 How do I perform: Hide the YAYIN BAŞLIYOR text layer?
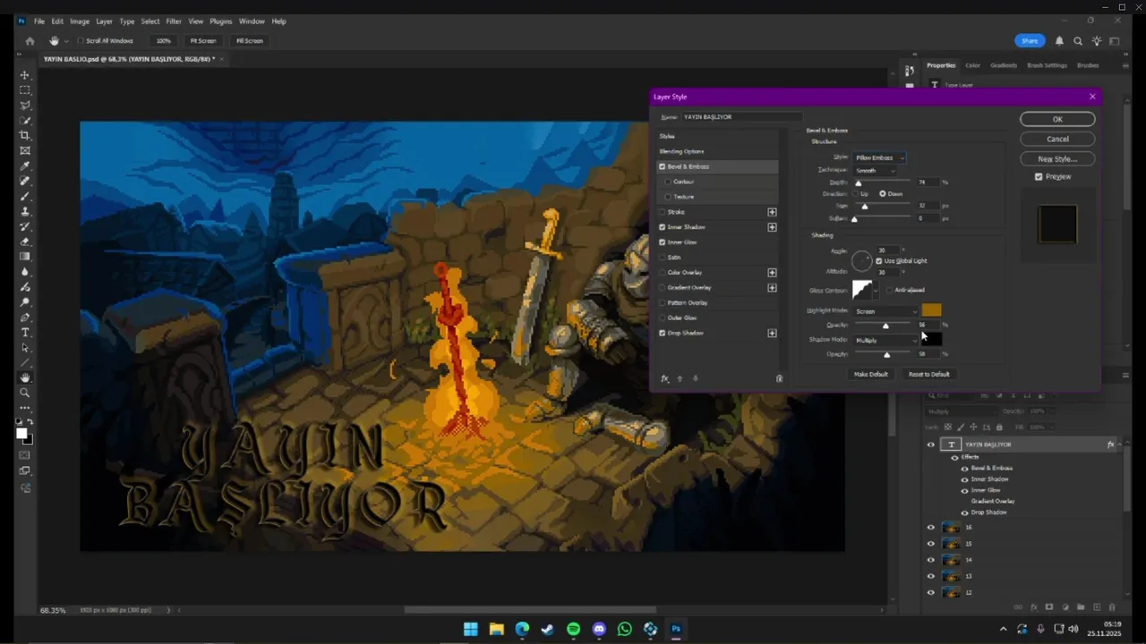pos(930,445)
